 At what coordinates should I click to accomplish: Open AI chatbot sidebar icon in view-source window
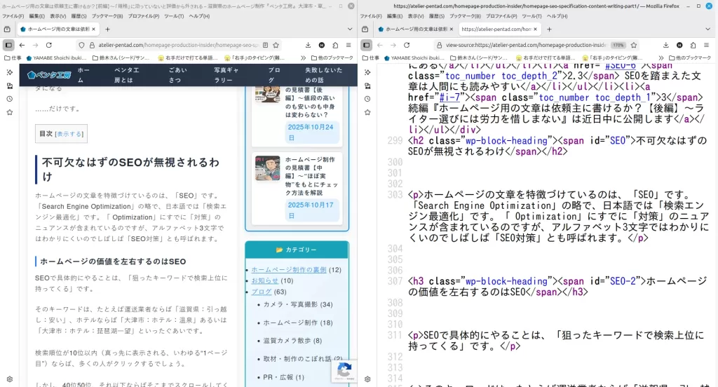pyautogui.click(x=367, y=72)
